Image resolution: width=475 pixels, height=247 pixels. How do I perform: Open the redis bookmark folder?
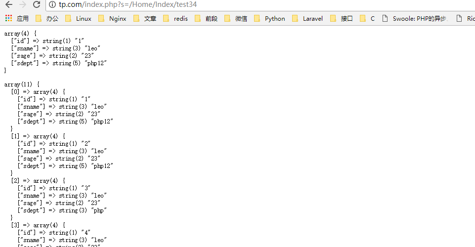pyautogui.click(x=175, y=19)
